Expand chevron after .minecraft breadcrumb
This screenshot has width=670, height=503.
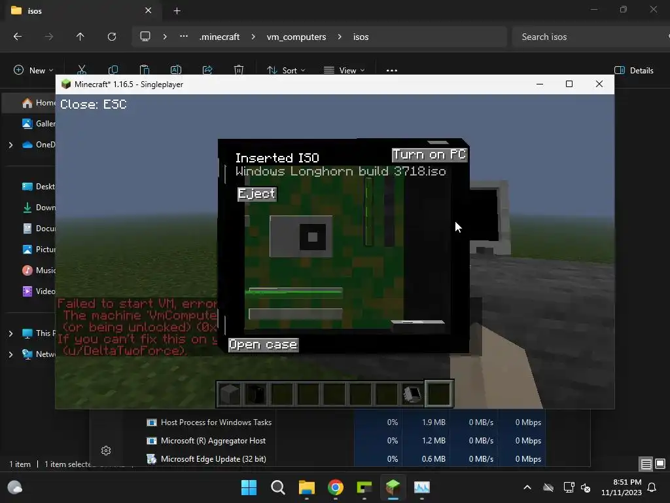pyautogui.click(x=253, y=37)
